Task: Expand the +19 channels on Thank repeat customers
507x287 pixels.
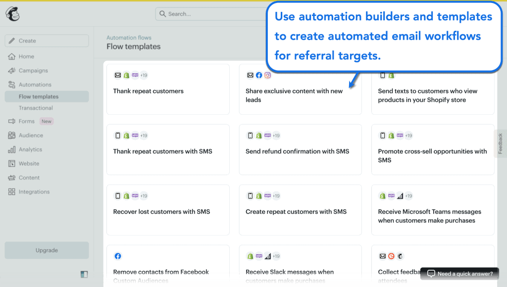Action: [x=144, y=75]
